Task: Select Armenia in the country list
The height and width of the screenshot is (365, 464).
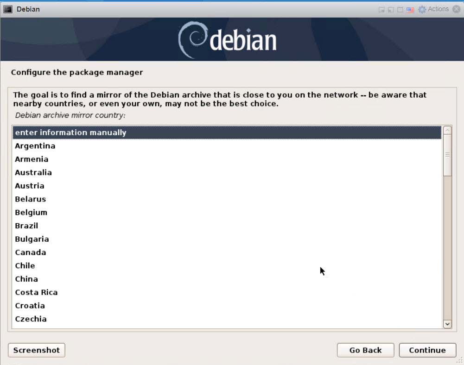Action: (x=227, y=159)
